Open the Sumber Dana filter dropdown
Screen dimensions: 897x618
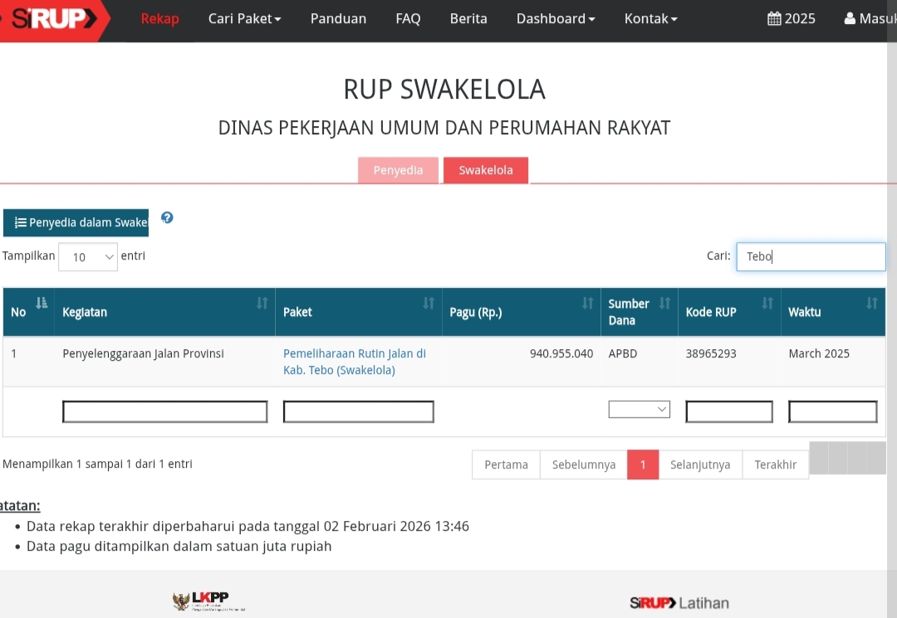tap(639, 409)
